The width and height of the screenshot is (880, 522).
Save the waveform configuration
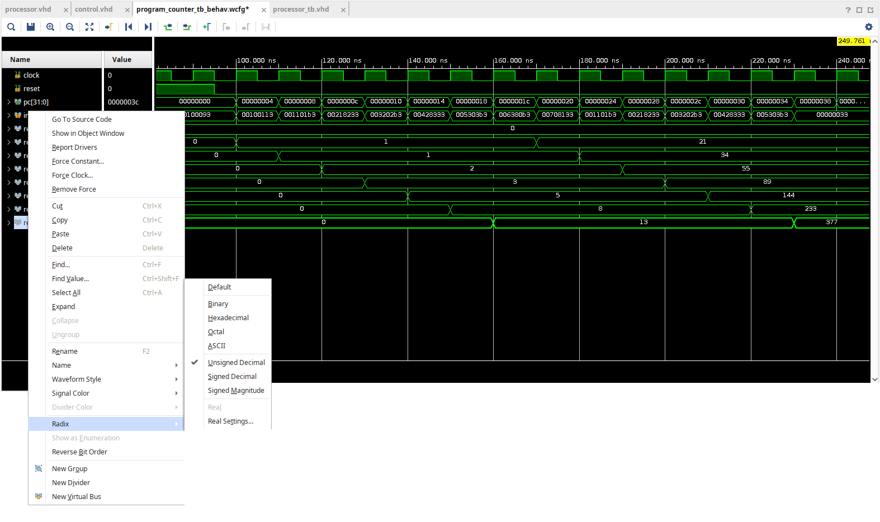31,27
